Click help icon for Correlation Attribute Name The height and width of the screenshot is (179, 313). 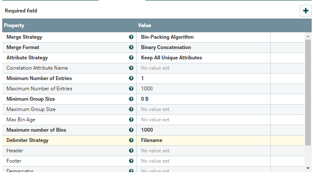coord(131,68)
